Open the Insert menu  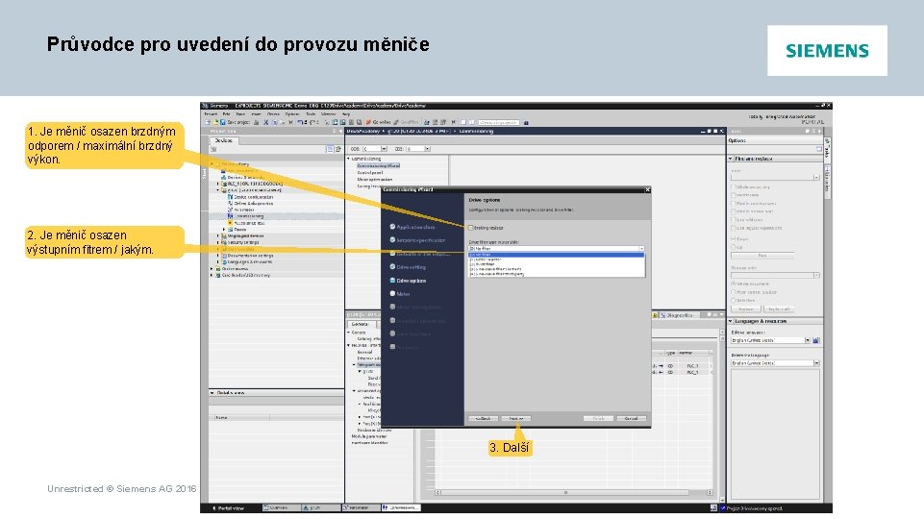257,114
